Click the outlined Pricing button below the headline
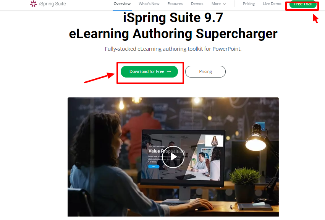Viewport: 325px width, 220px height. coord(205,71)
